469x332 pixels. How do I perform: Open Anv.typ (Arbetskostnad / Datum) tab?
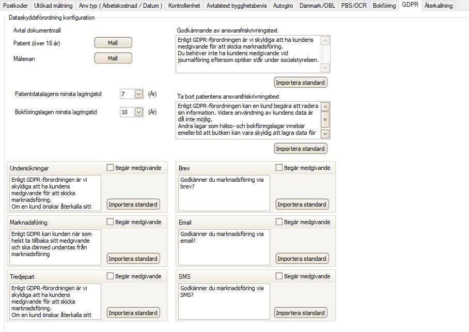[120, 5]
